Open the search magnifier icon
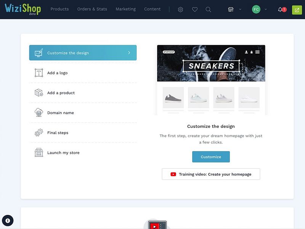 click(x=208, y=9)
